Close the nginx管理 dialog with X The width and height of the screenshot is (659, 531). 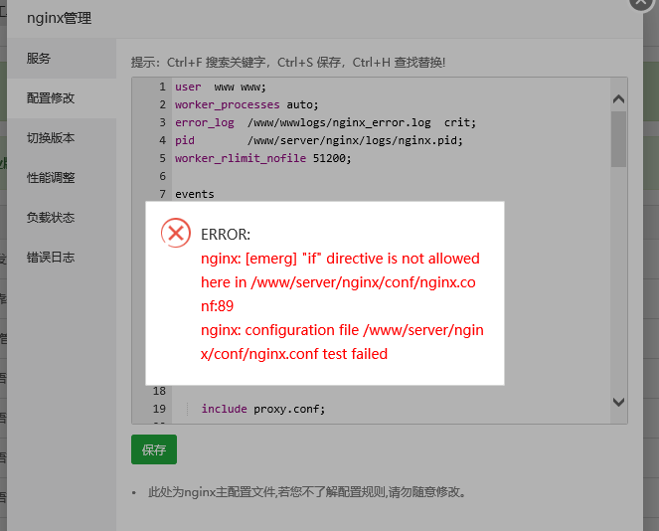pos(641,2)
